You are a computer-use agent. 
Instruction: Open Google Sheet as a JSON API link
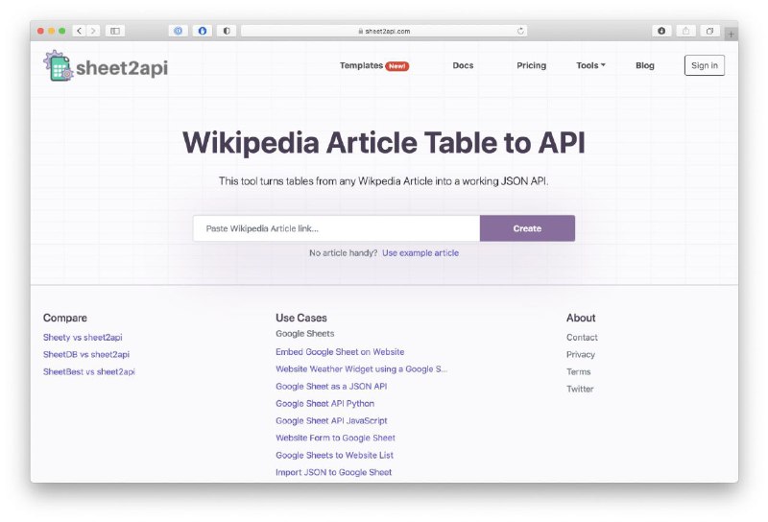[331, 387]
